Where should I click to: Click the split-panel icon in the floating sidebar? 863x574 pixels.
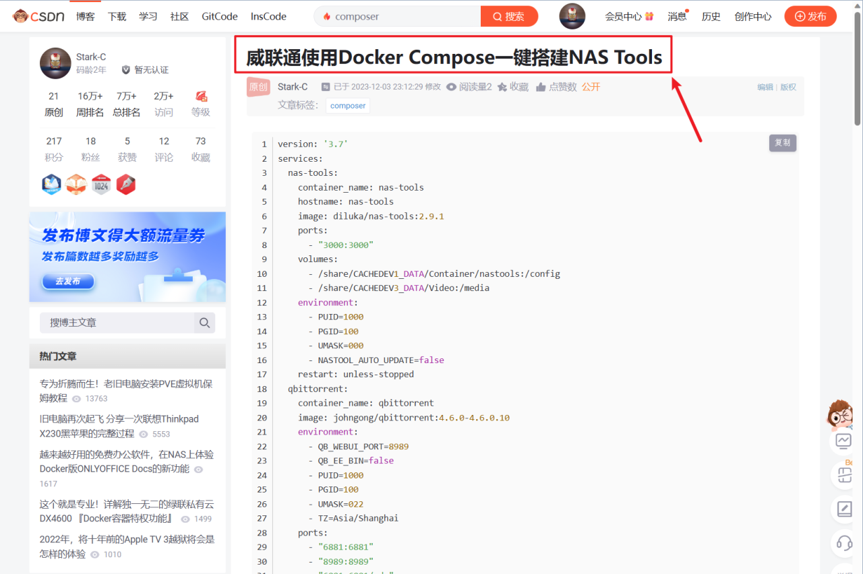point(845,475)
